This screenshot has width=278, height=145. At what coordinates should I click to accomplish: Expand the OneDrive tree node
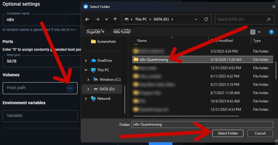coord(86,61)
